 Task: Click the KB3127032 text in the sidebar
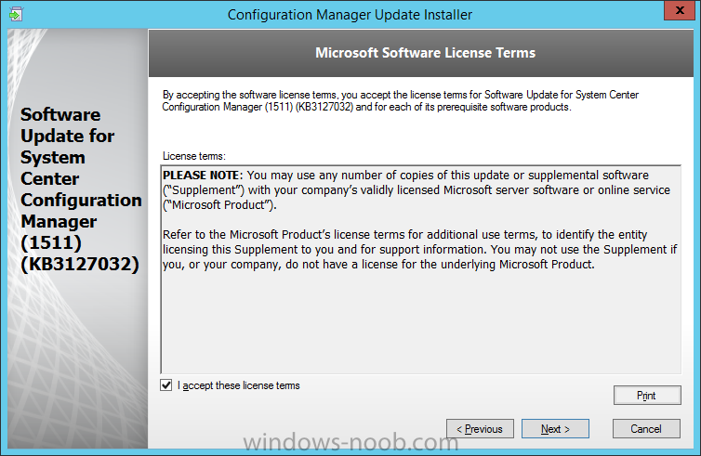(x=80, y=264)
